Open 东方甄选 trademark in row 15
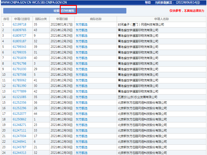Viewport: 207px width, 155px height. 82,102
